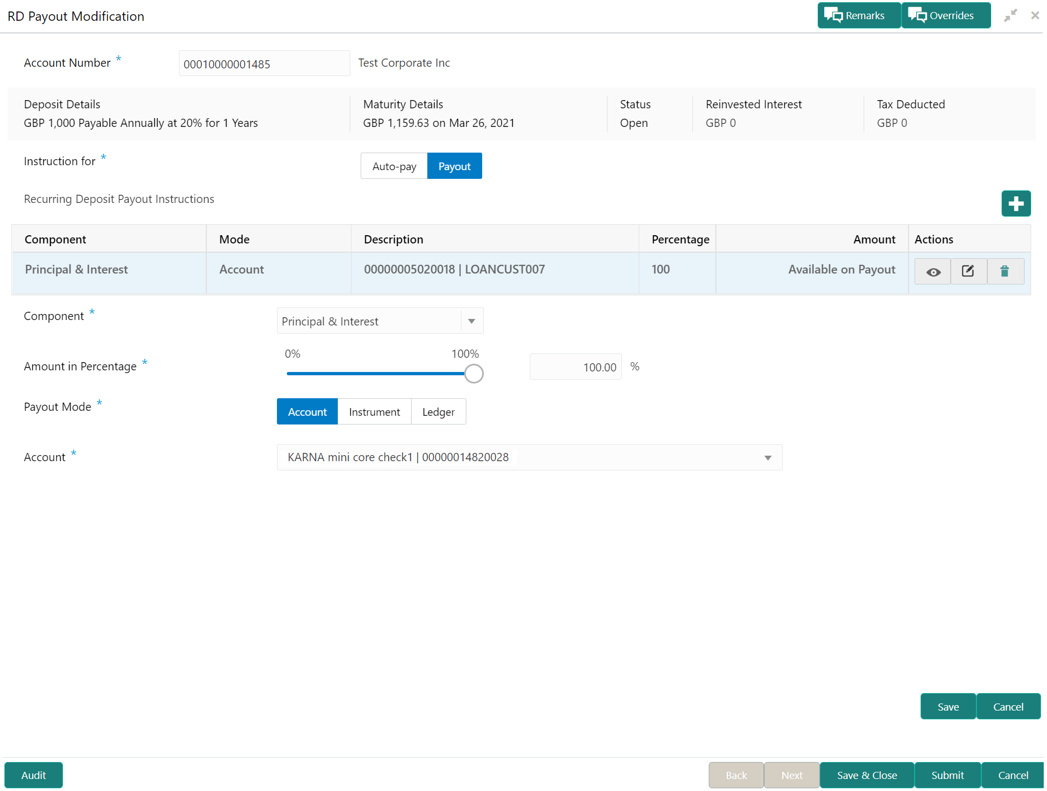This screenshot has height=791, width=1047.
Task: Open the Remarks panel
Action: (859, 15)
